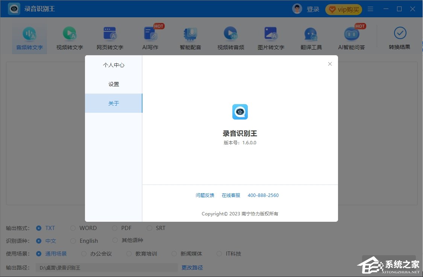View the 转换结果 conversion results
This screenshot has height=277, width=423.
tap(400, 38)
